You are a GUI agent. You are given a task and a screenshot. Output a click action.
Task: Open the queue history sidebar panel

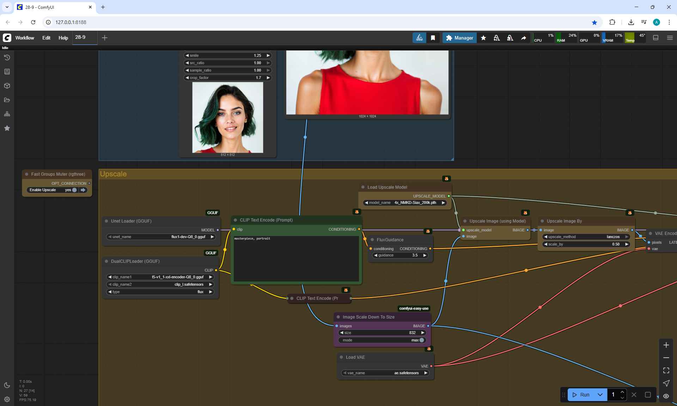click(x=7, y=57)
